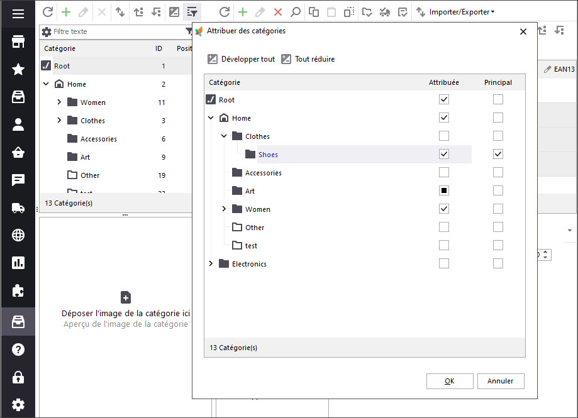Viewport: 578px width, 418px height.
Task: Click the Attribuée column header
Action: pos(444,82)
